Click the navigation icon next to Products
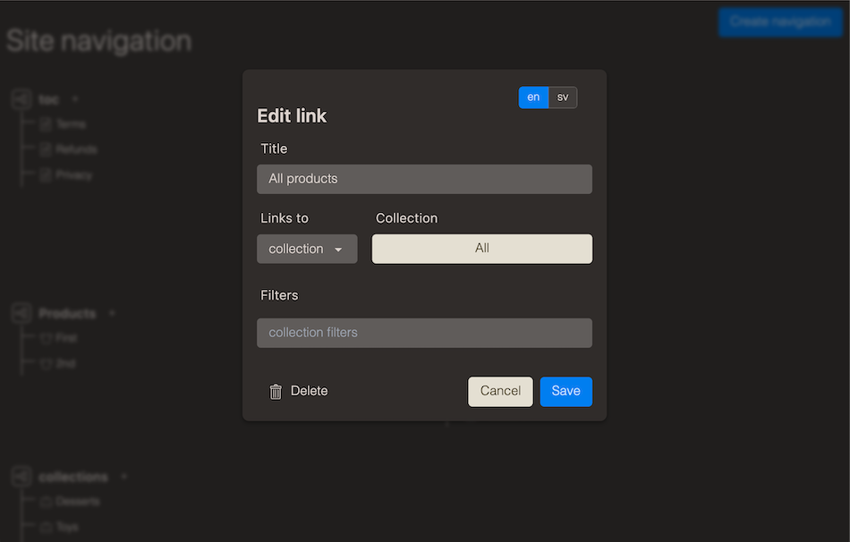 click(x=20, y=313)
